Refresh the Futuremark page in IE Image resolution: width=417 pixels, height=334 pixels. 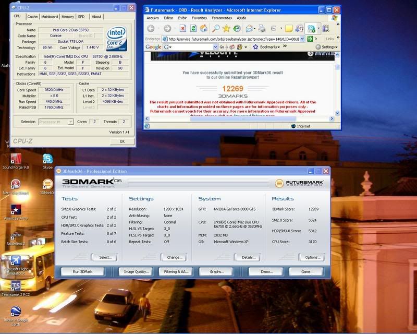(193, 29)
